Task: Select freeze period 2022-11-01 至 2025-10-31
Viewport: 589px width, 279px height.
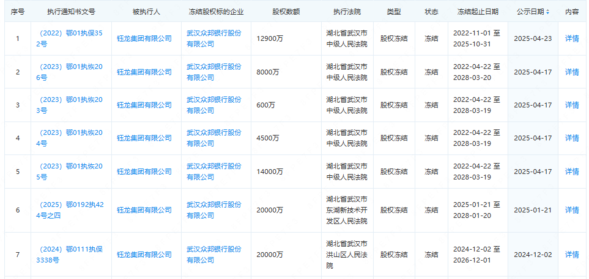Action: point(476,38)
